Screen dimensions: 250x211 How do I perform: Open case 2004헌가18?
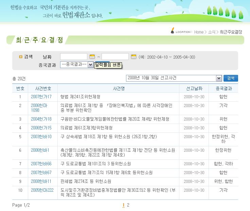click(x=41, y=119)
